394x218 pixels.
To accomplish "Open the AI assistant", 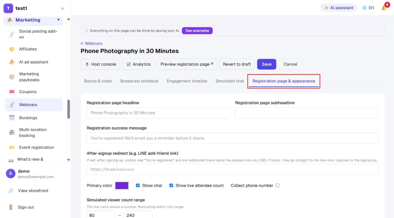I will pyautogui.click(x=339, y=8).
